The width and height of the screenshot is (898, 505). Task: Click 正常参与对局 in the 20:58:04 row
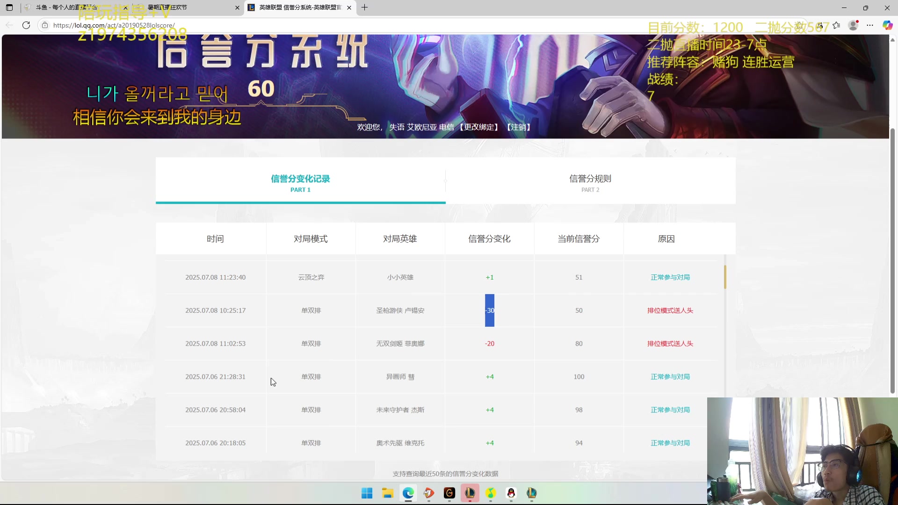click(x=670, y=410)
